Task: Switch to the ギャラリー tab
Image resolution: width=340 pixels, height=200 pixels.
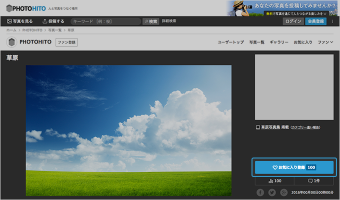Action: coord(279,42)
